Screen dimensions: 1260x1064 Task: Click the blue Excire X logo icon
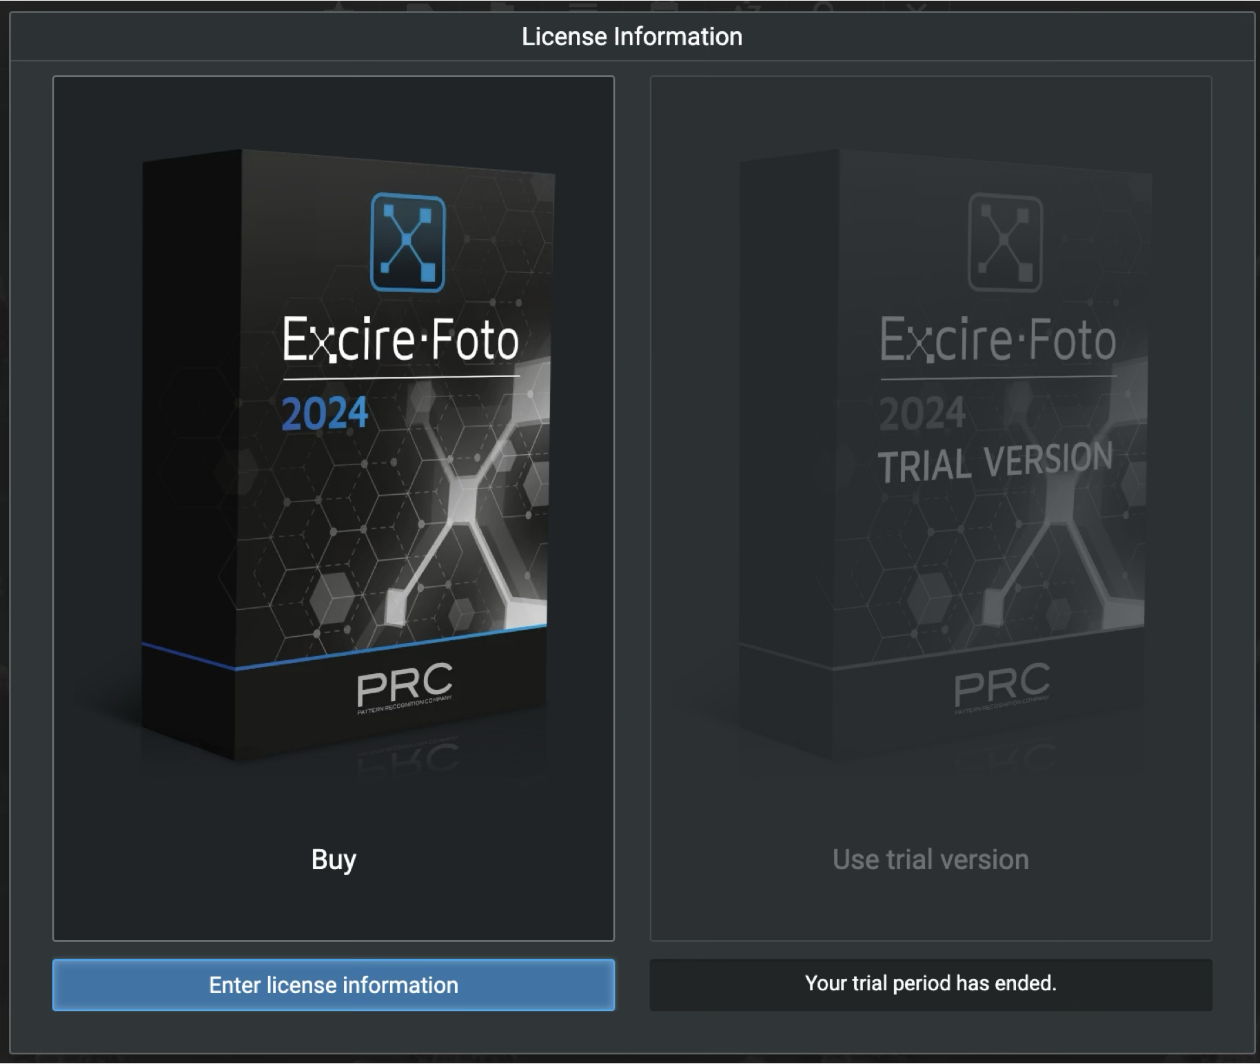(407, 243)
